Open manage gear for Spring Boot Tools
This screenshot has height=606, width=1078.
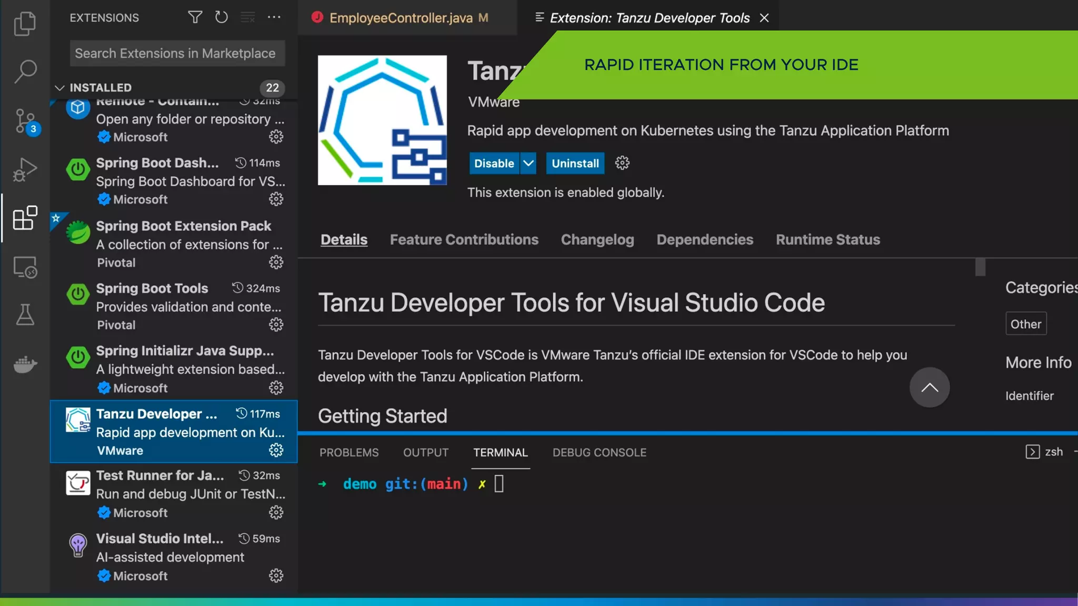(x=276, y=325)
